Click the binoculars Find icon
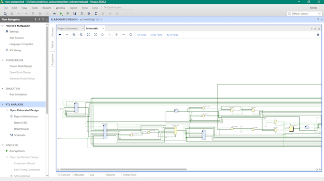324x181 pixels. tap(54, 14)
